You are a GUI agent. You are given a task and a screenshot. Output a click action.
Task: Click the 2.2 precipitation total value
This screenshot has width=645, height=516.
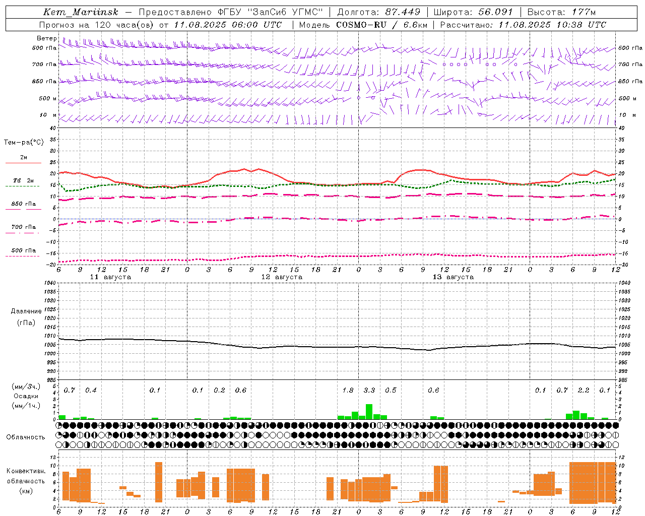click(x=584, y=390)
